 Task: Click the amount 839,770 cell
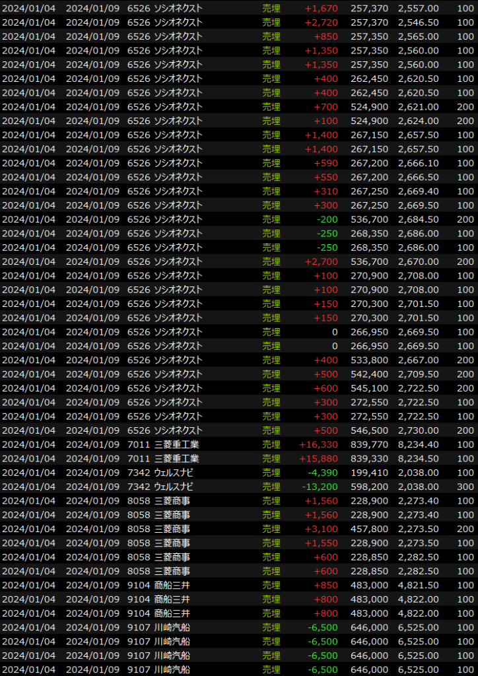370,444
